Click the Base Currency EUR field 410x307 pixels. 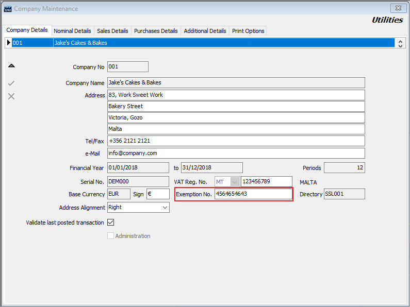119,194
